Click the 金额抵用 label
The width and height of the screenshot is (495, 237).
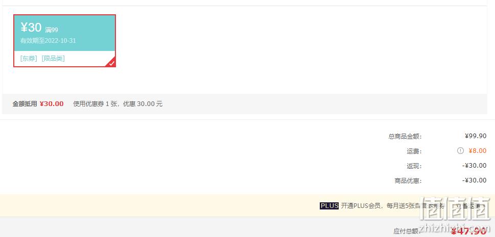tap(25, 103)
